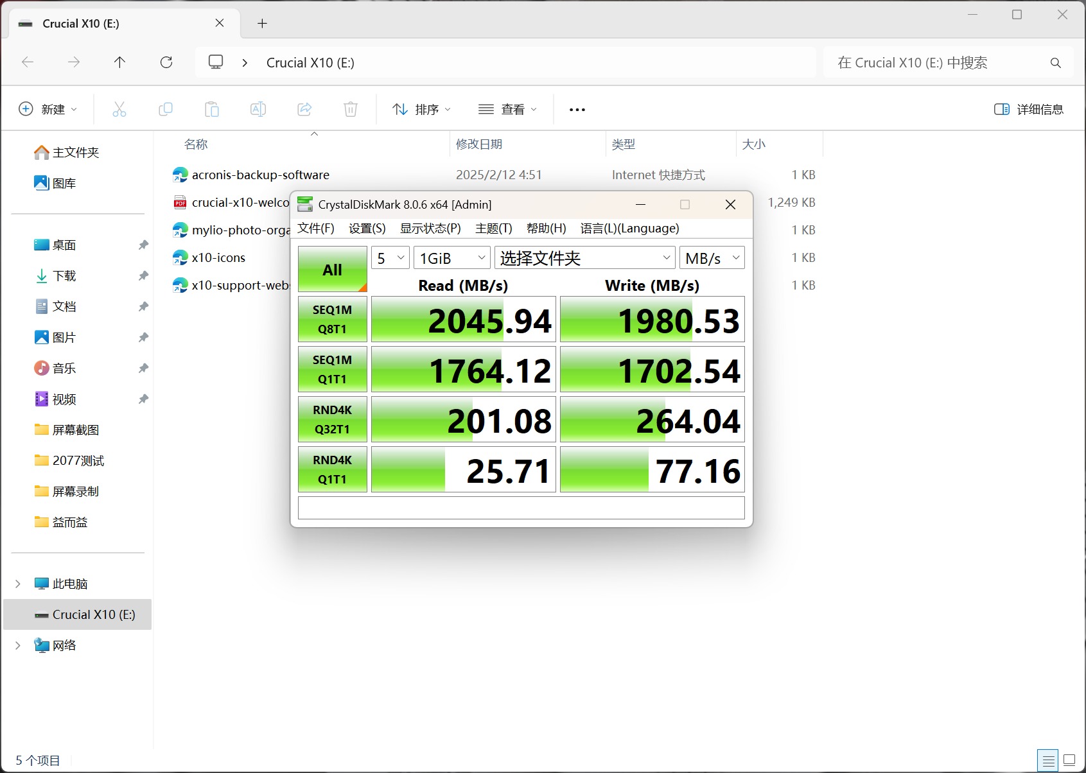1086x773 pixels.
Task: Expand the address bar path chevron
Action: click(245, 63)
